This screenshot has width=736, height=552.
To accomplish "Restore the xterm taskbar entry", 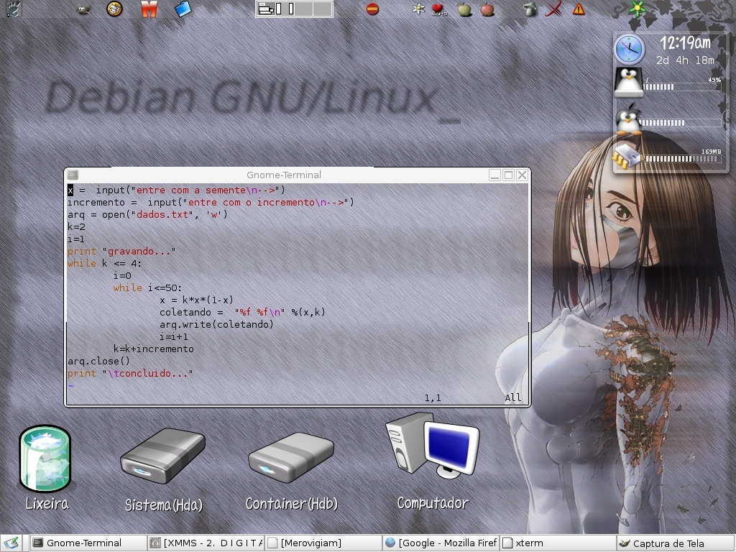I will pos(558,543).
